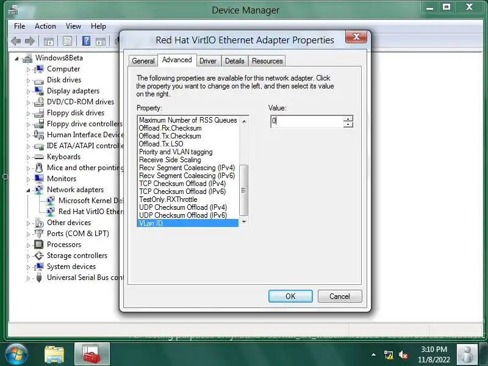The image size is (488, 366).
Task: Collapse the Network adapters tree node
Action: pos(28,190)
